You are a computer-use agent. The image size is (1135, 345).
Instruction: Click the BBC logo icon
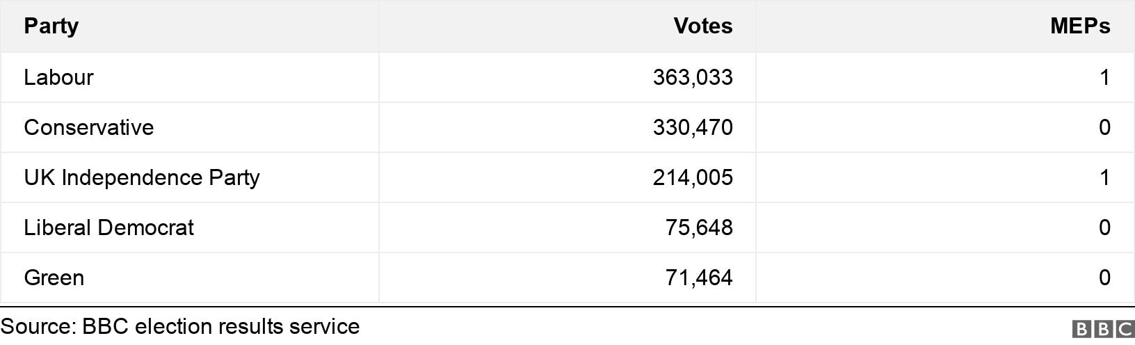click(x=1104, y=329)
